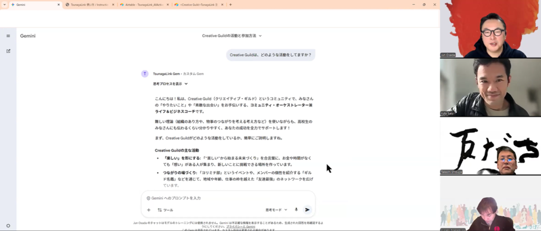
Task: Click the plus icon to add files
Action: [x=148, y=210]
